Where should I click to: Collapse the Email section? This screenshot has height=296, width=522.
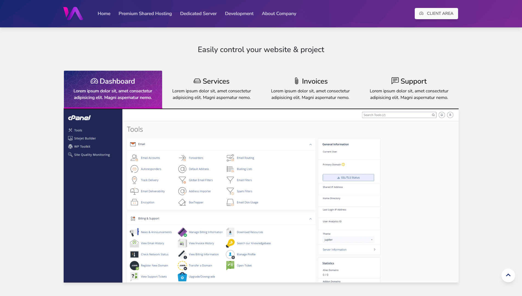(x=311, y=144)
